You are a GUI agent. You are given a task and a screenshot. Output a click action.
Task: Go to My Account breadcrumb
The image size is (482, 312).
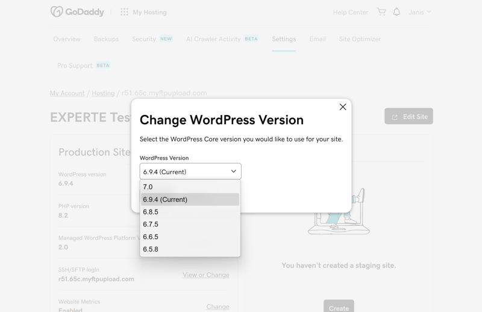(x=67, y=93)
